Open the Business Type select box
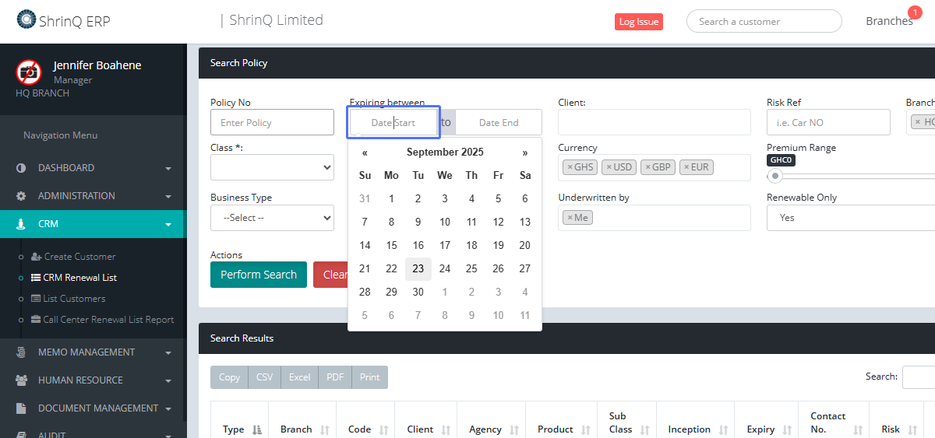 tap(272, 218)
